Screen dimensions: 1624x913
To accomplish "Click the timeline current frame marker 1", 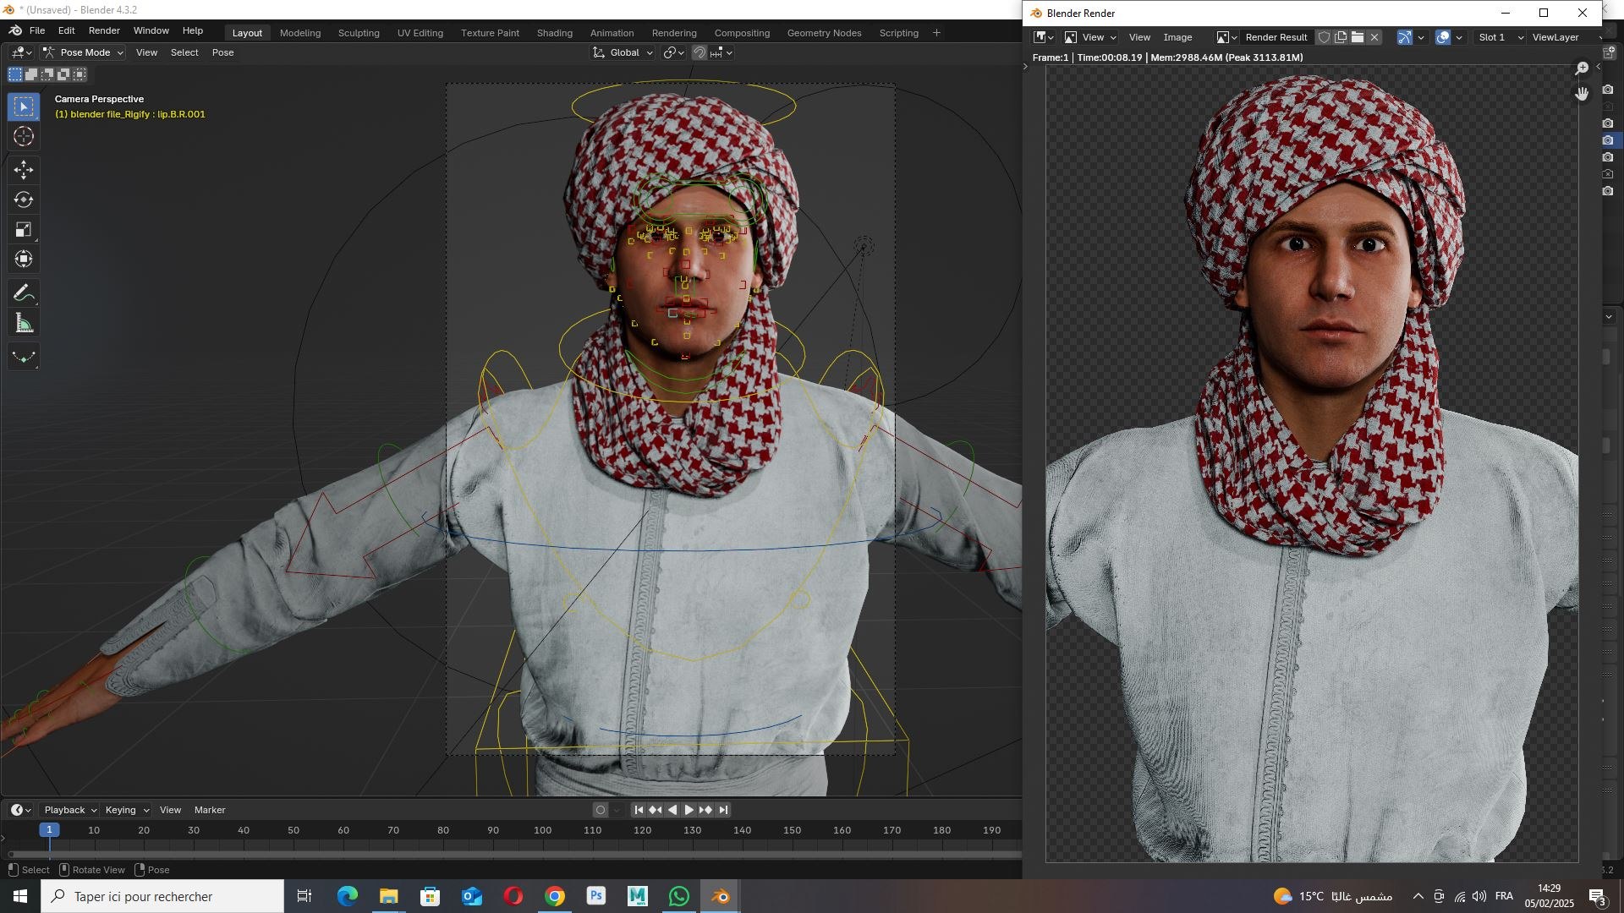I will tap(49, 830).
